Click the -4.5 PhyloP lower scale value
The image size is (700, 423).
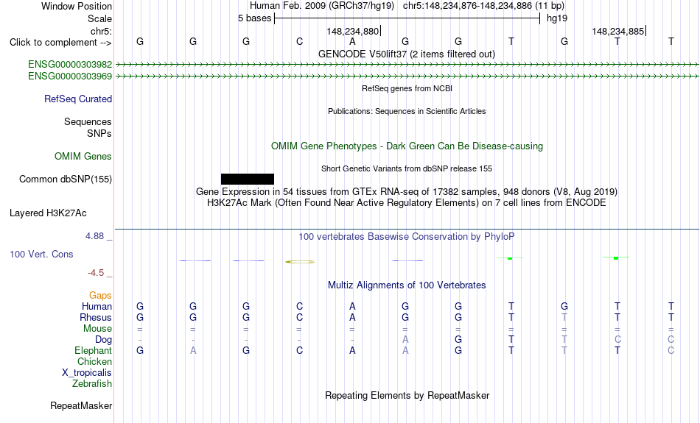pyautogui.click(x=100, y=273)
